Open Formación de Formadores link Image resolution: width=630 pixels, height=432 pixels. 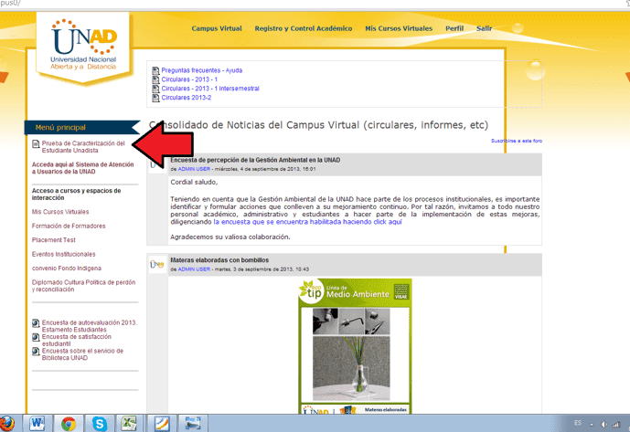[x=69, y=226]
